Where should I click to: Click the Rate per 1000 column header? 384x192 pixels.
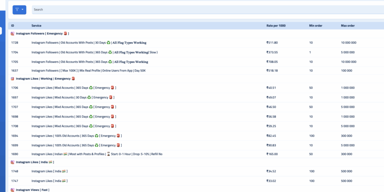coord(276,26)
